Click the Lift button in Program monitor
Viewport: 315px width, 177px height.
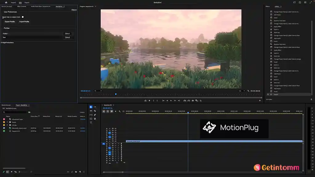click(x=185, y=100)
